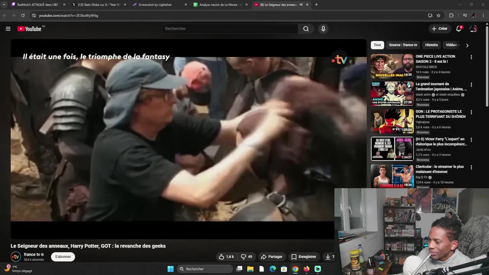
Task: Reload the page in the browser
Action: coord(23,15)
